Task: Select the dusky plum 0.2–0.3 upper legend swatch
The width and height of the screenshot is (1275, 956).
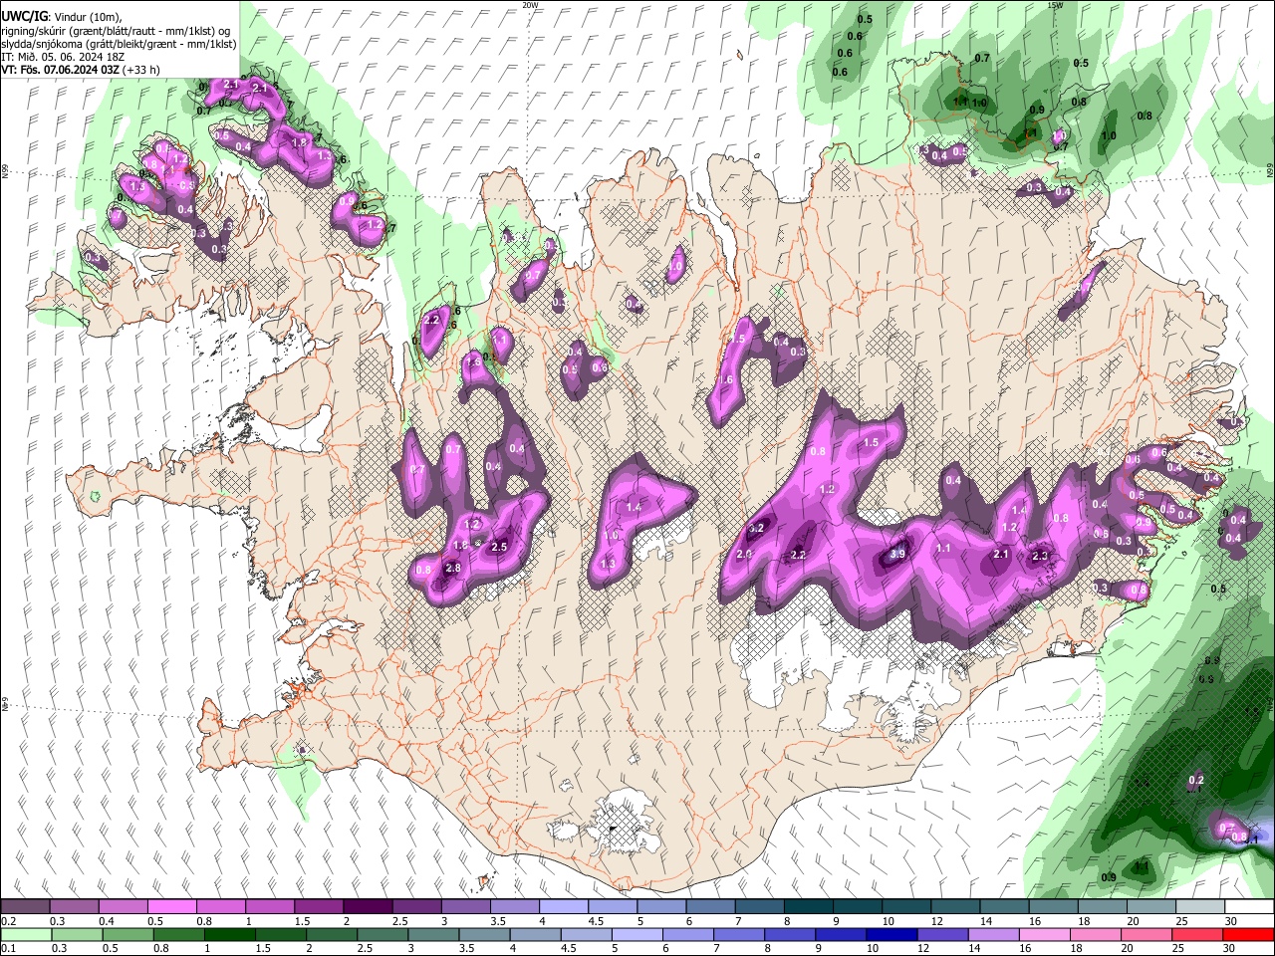Action: tap(26, 907)
